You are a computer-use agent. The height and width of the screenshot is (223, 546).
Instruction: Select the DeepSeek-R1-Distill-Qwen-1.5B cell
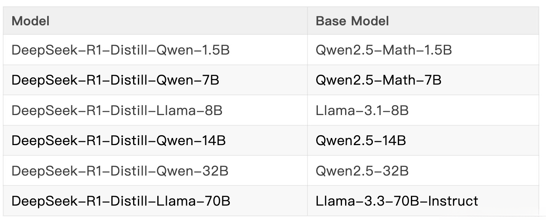[x=120, y=50]
